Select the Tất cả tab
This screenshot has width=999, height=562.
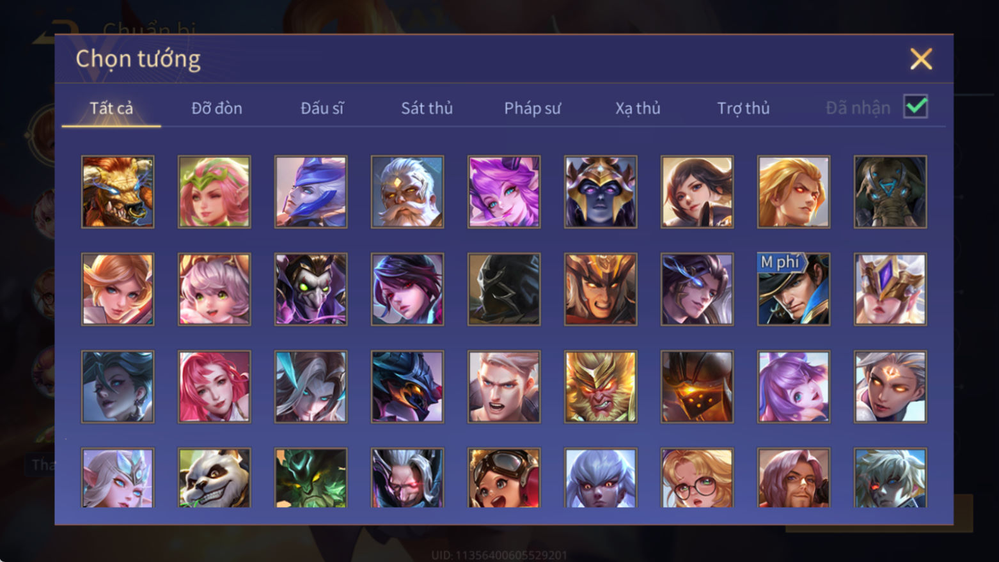(x=111, y=108)
